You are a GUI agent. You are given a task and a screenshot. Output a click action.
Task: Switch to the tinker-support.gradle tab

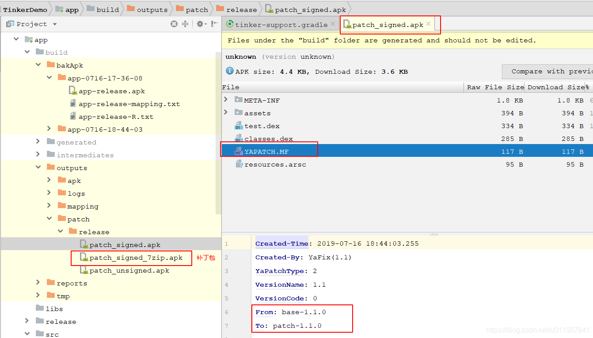281,25
